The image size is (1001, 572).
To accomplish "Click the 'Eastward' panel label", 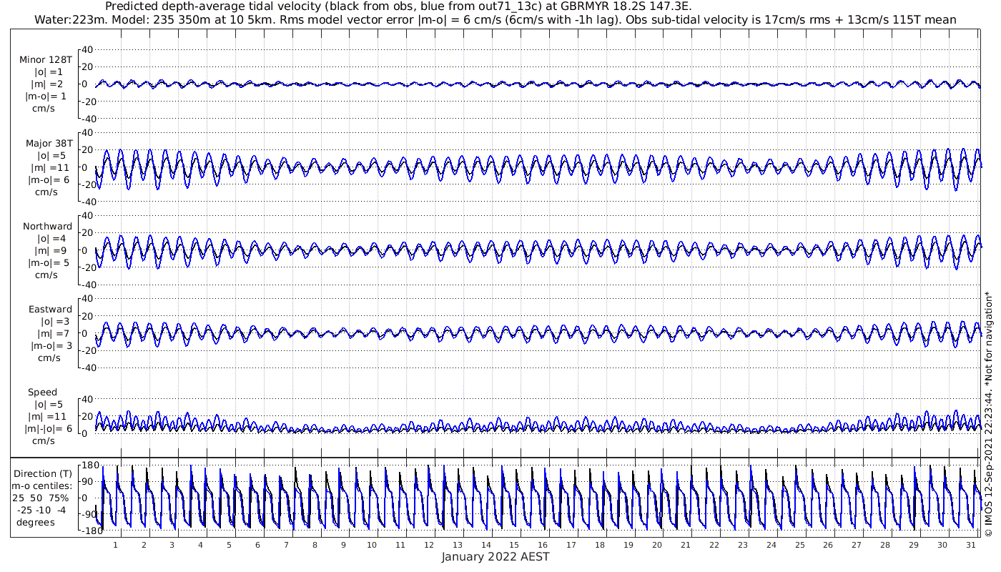I will click(50, 310).
